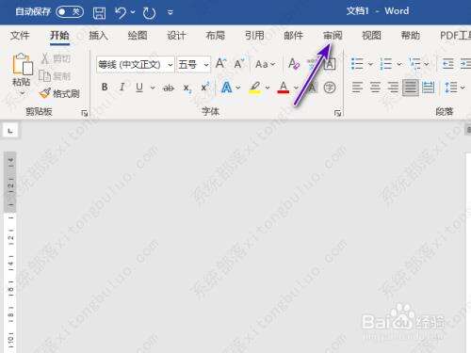This screenshot has width=471, height=353.
Task: Click the Subscript button
Action: (187, 88)
